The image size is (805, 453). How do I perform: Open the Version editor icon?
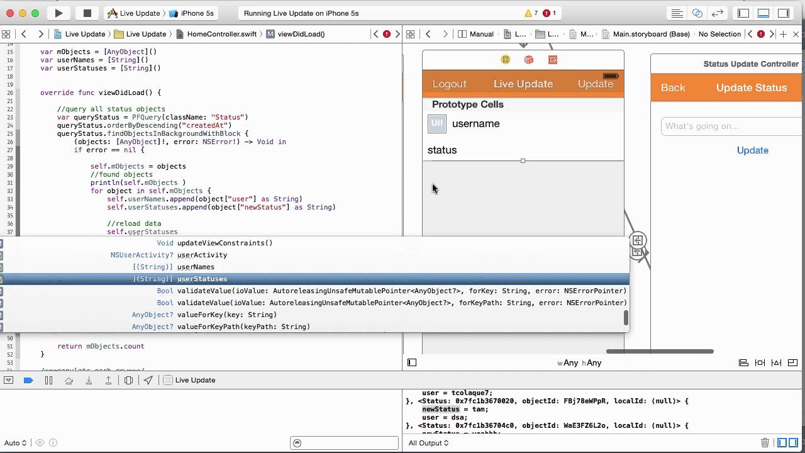[718, 13]
